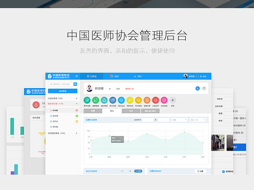This screenshot has width=254, height=190.
Task: Open the yellow pill medication icon
Action: click(130, 100)
